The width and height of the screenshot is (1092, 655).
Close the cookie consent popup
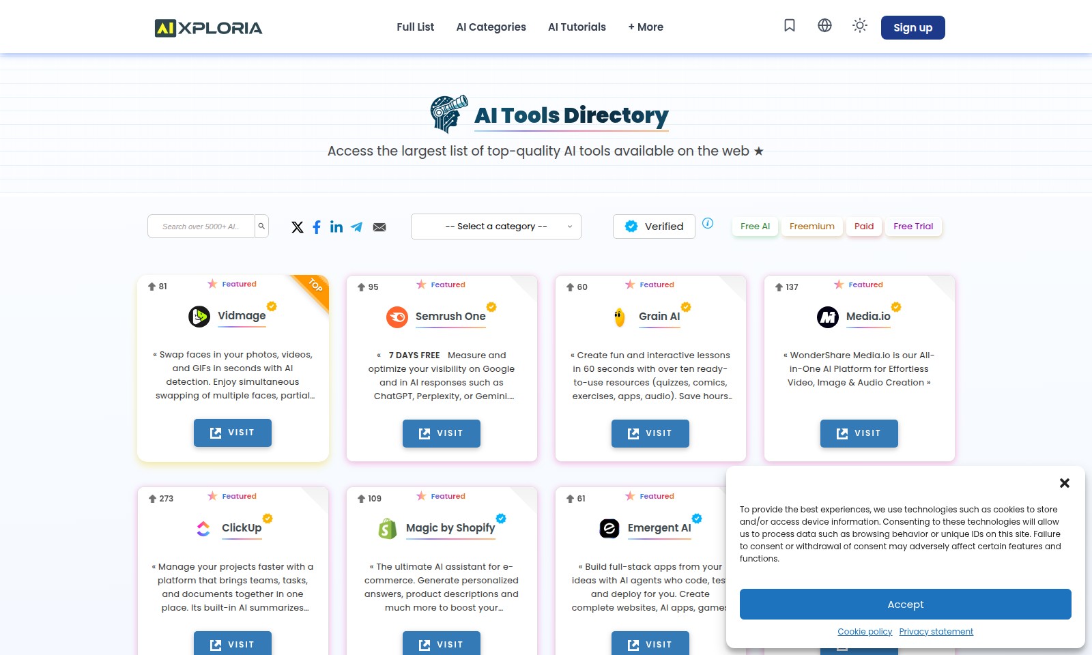coord(1064,483)
